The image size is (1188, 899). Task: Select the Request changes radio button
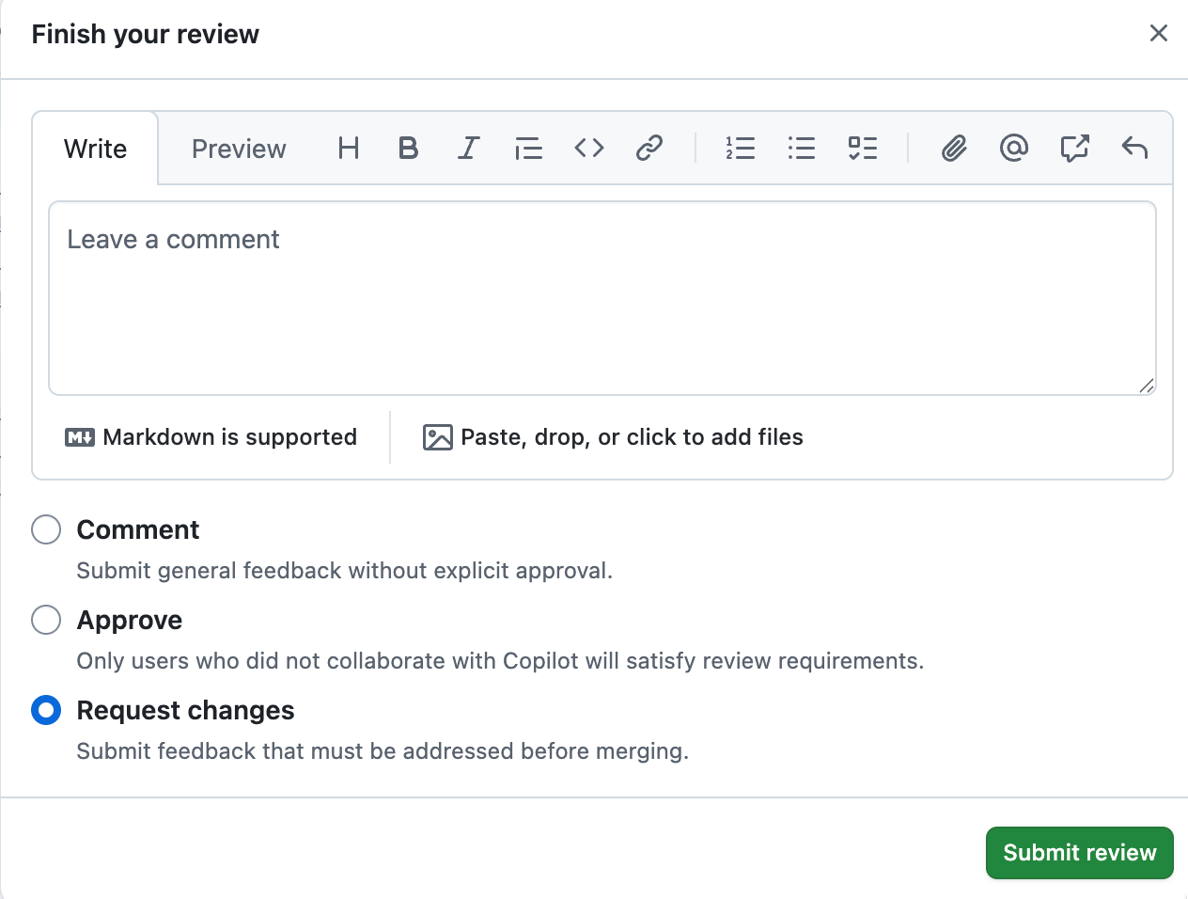(46, 710)
